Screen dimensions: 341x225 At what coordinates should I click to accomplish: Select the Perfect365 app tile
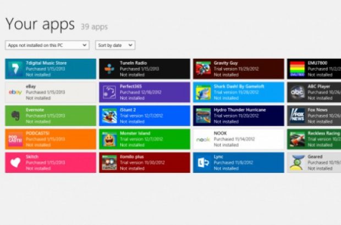click(x=145, y=92)
